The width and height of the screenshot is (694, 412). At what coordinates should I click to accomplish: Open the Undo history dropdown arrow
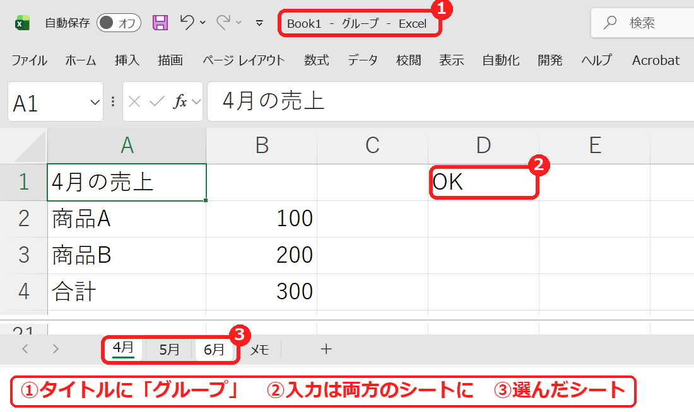(203, 23)
